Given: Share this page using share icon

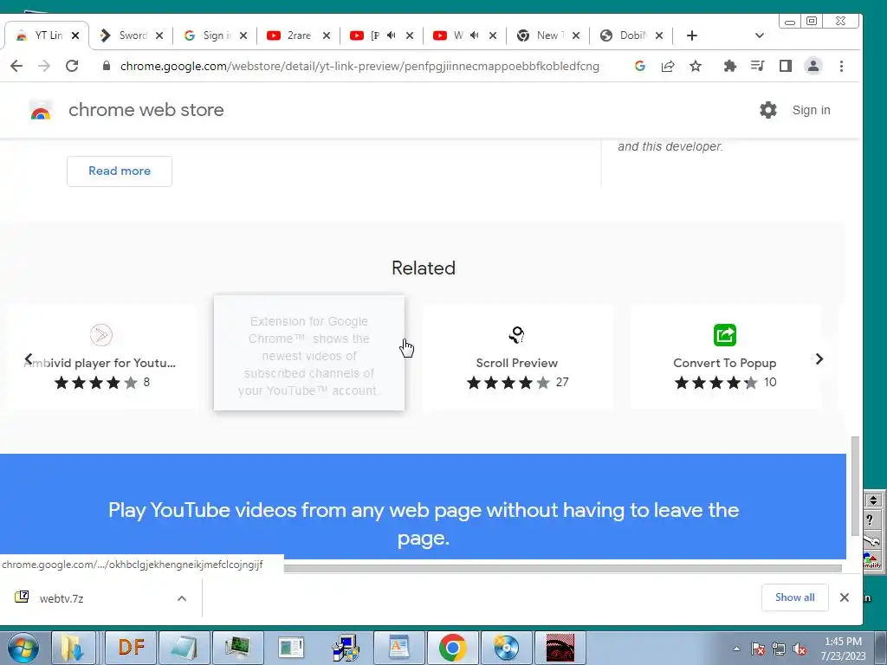Looking at the screenshot, I should (x=668, y=66).
